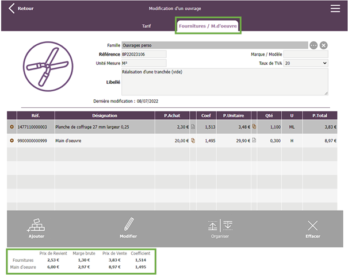The width and height of the screenshot is (348, 275).
Task: Select the Fournitures / M.d'oeuvre tab
Action: pos(208,26)
